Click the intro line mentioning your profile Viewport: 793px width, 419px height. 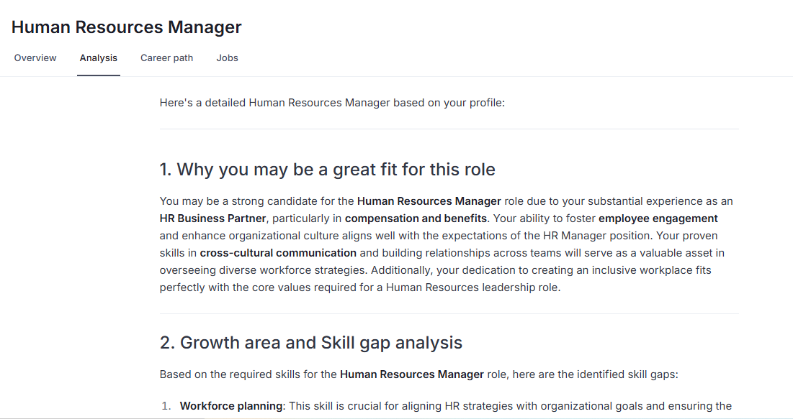(332, 103)
